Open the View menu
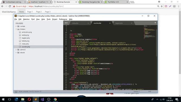 [38, 19]
